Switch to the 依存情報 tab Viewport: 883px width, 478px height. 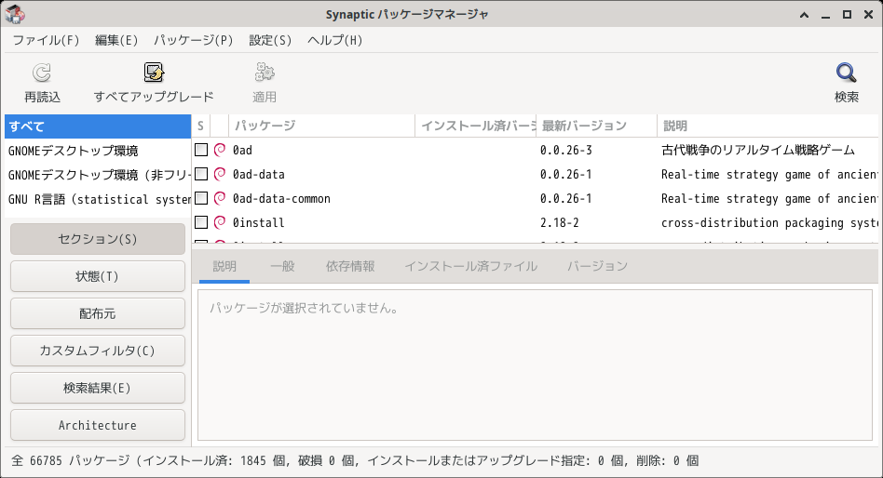pos(350,266)
